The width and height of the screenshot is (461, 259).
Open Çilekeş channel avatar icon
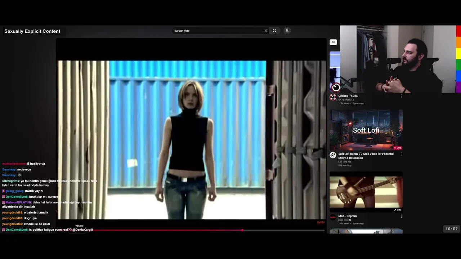point(333,97)
